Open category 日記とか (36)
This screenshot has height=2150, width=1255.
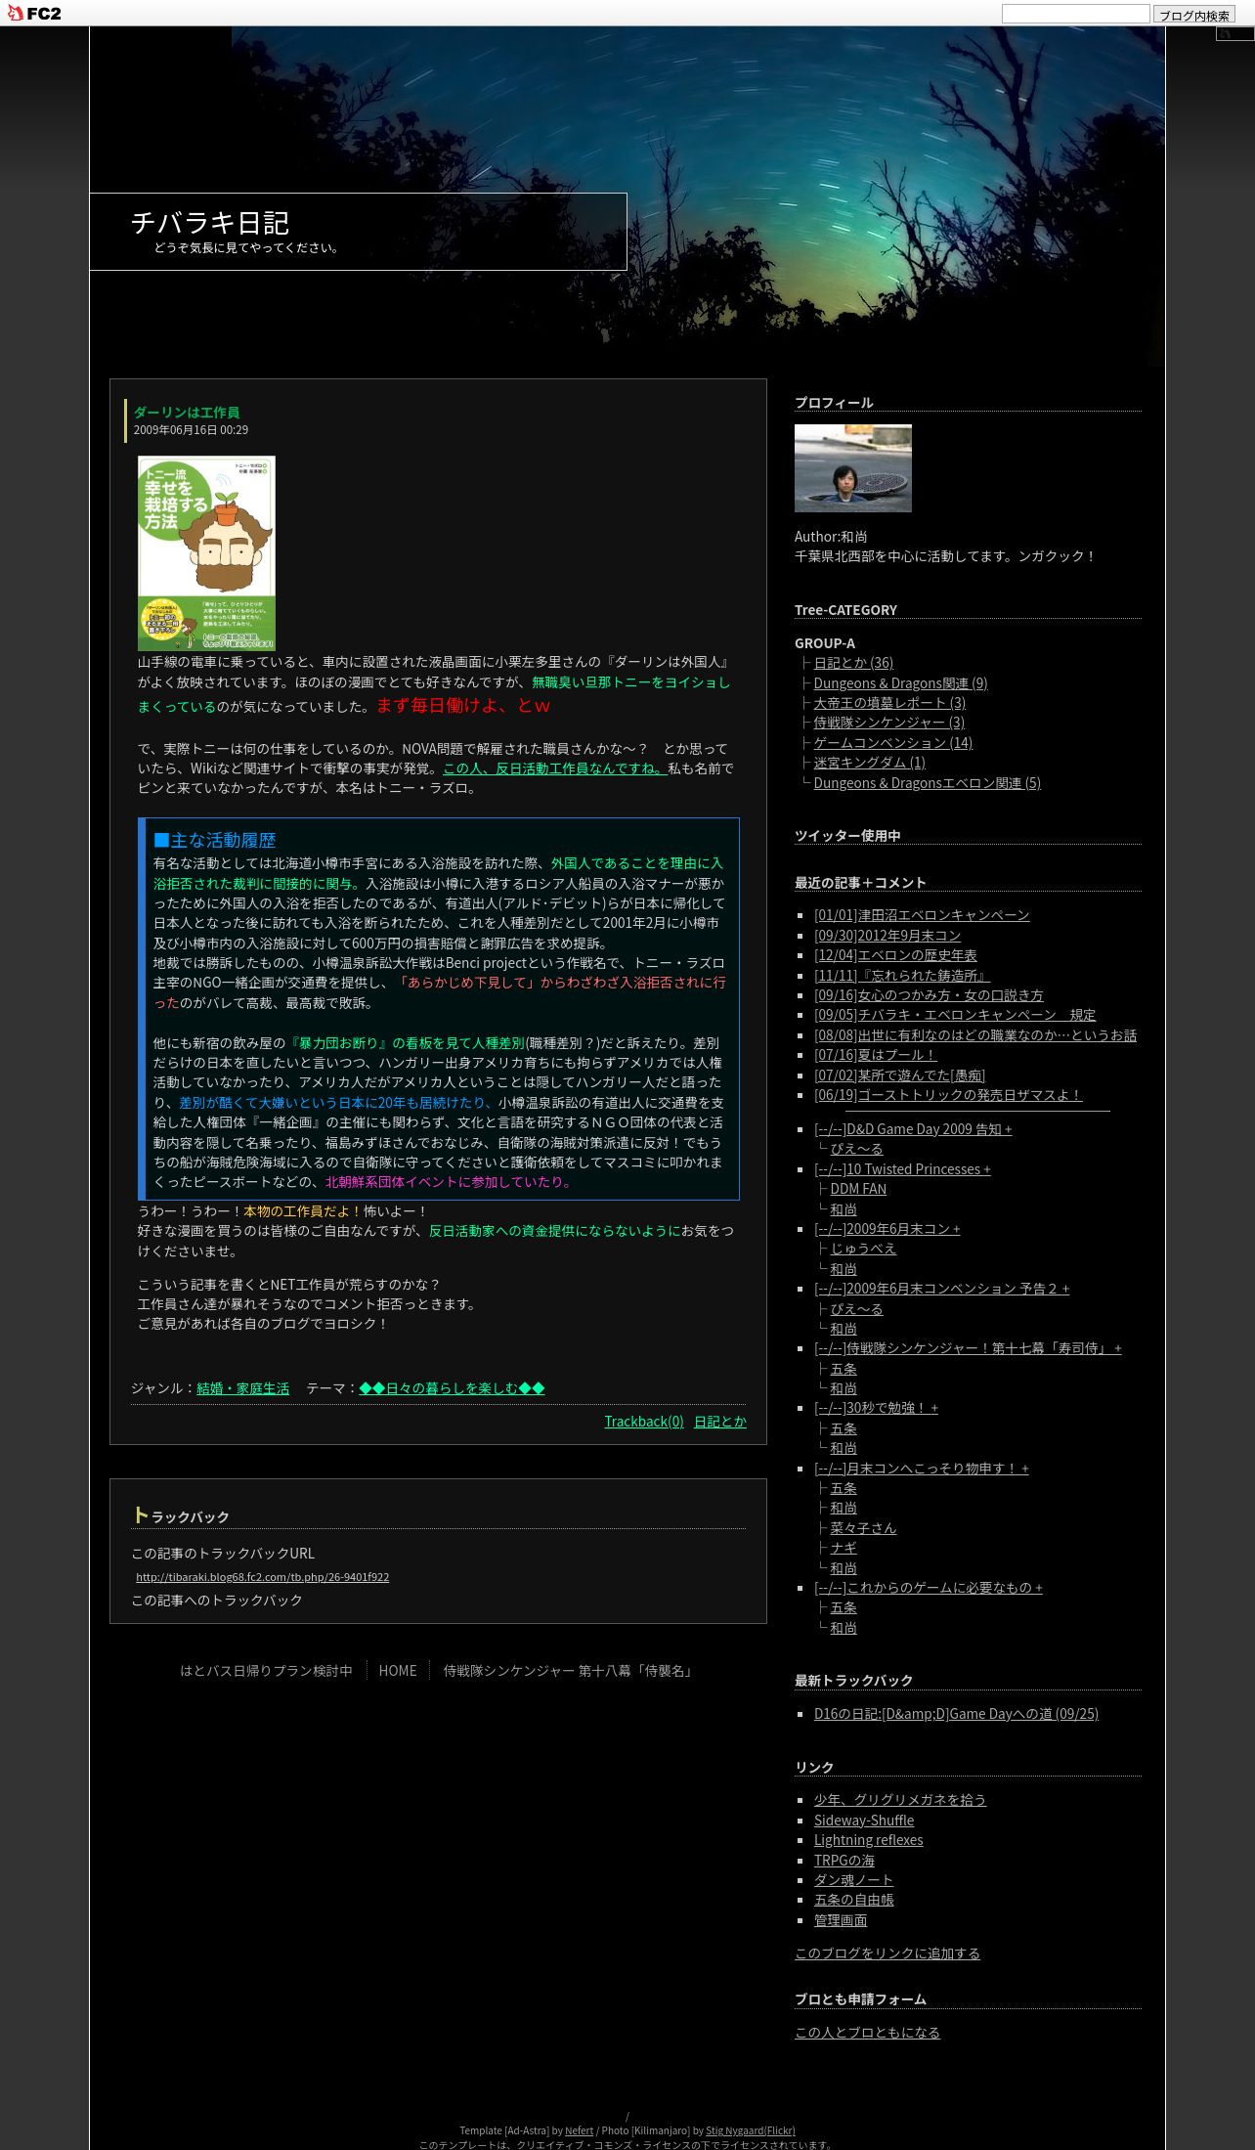(853, 663)
